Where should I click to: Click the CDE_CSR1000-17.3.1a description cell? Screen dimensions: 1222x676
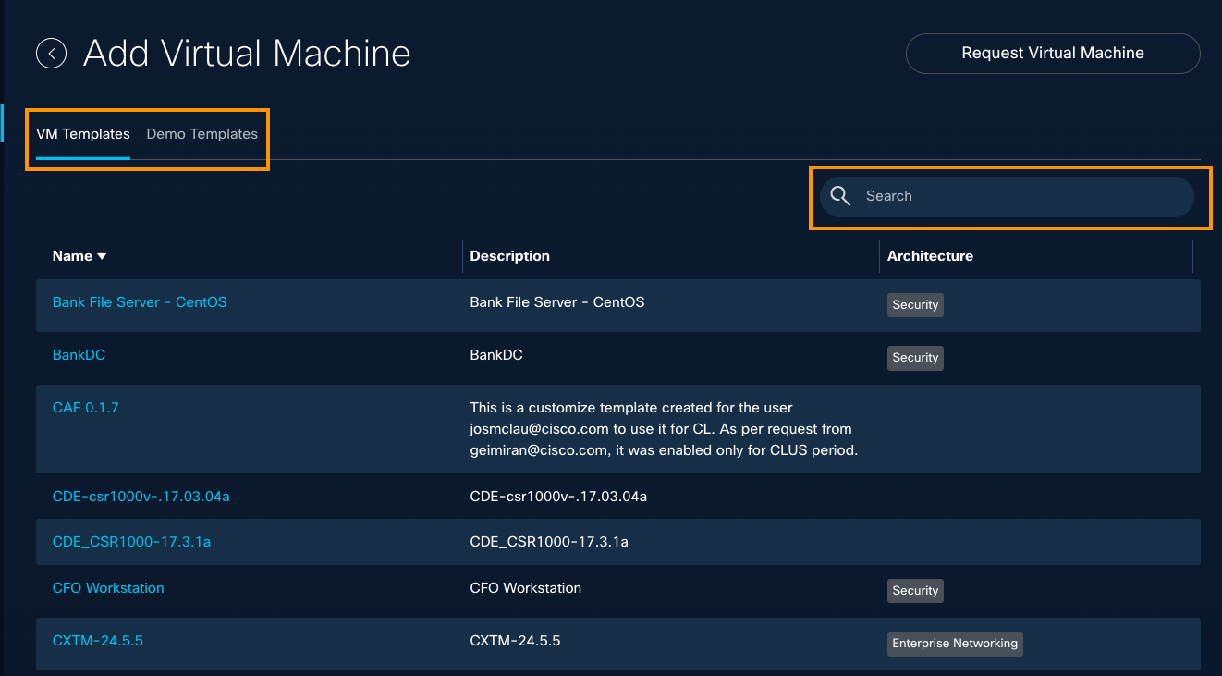pos(549,542)
